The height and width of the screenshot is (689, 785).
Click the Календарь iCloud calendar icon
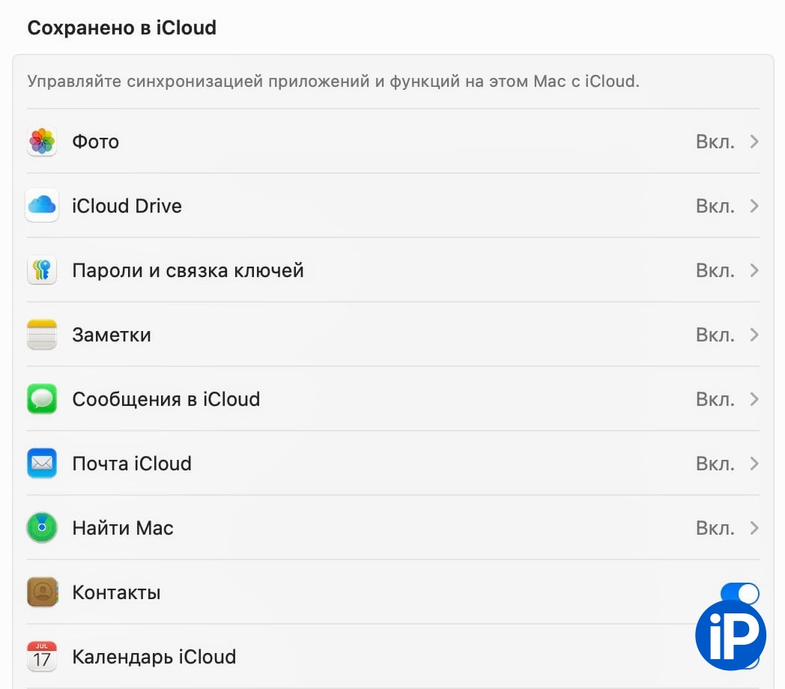point(42,657)
